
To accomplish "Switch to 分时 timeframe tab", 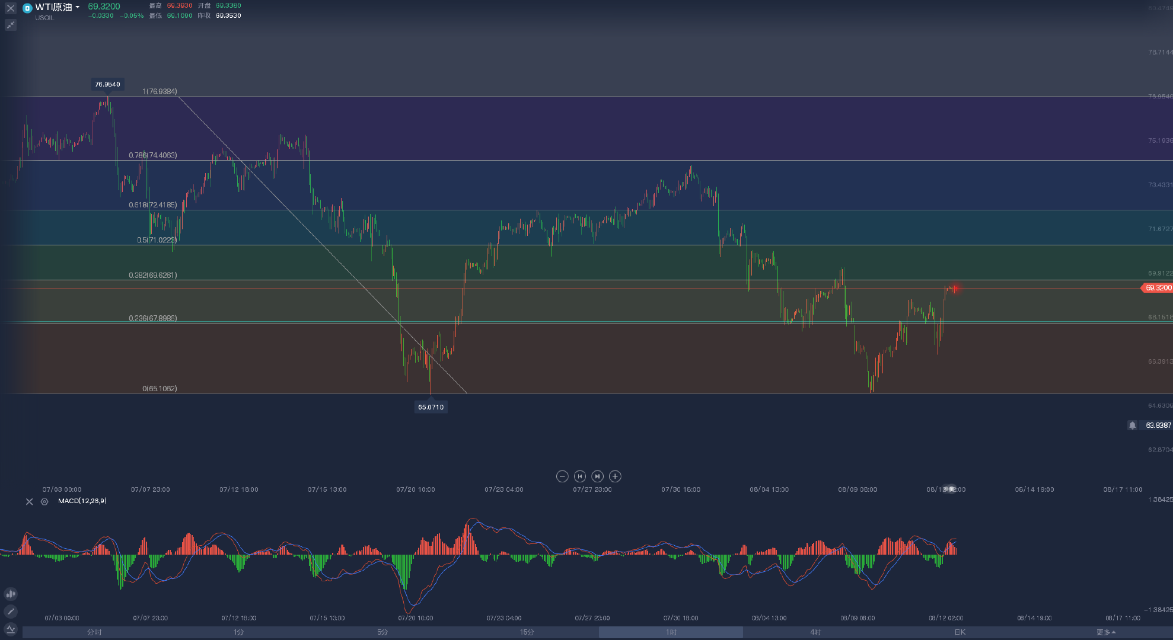I will pyautogui.click(x=94, y=632).
